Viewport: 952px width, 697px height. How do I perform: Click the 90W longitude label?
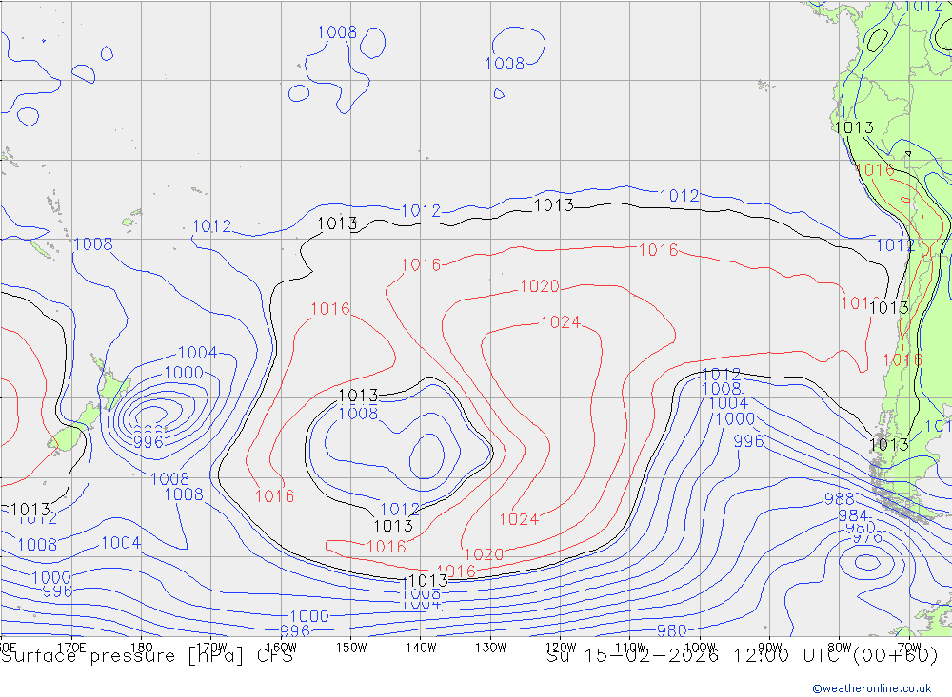[770, 648]
